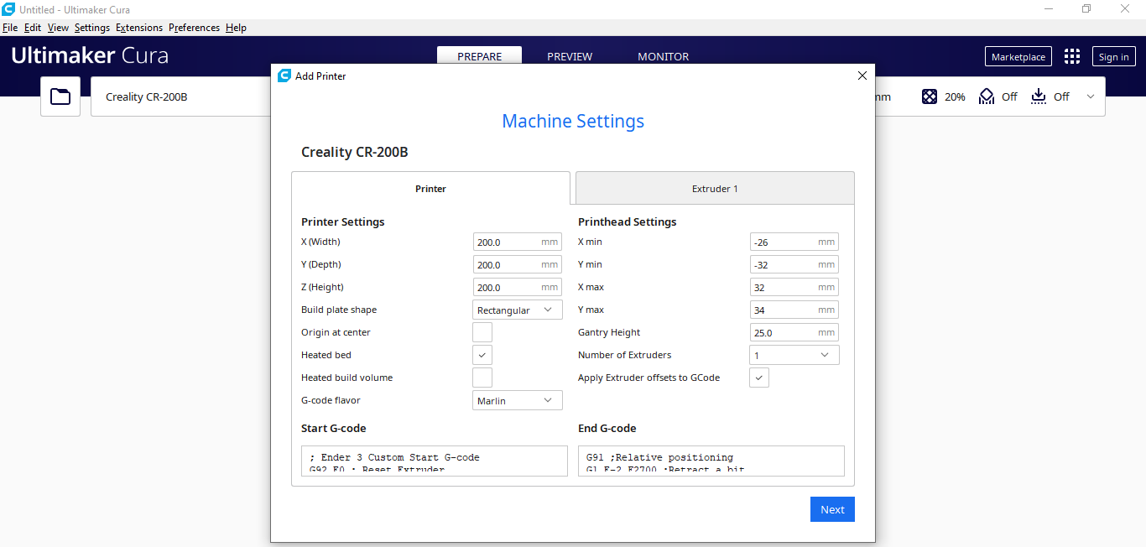Click the infill density icon

(930, 96)
